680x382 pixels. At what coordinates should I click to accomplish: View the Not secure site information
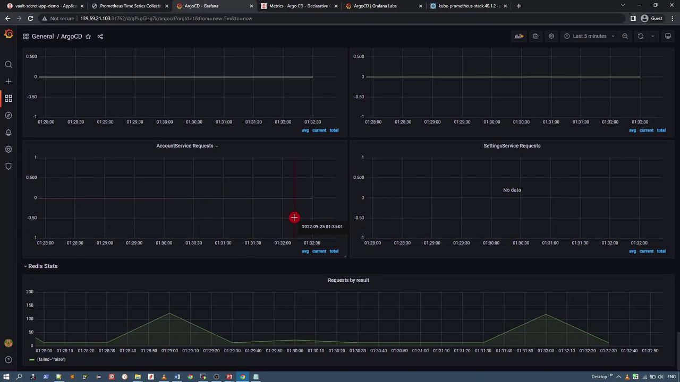(x=58, y=19)
